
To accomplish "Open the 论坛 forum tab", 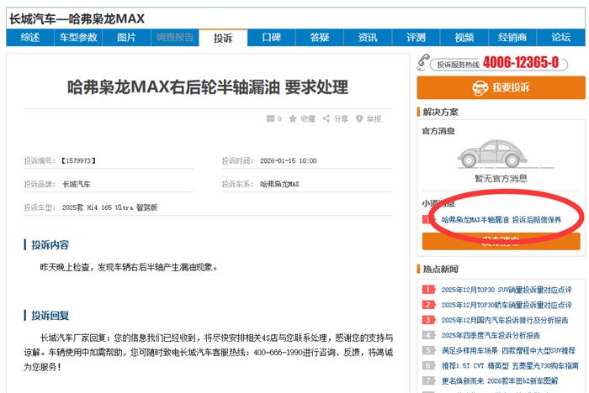I will 560,38.
